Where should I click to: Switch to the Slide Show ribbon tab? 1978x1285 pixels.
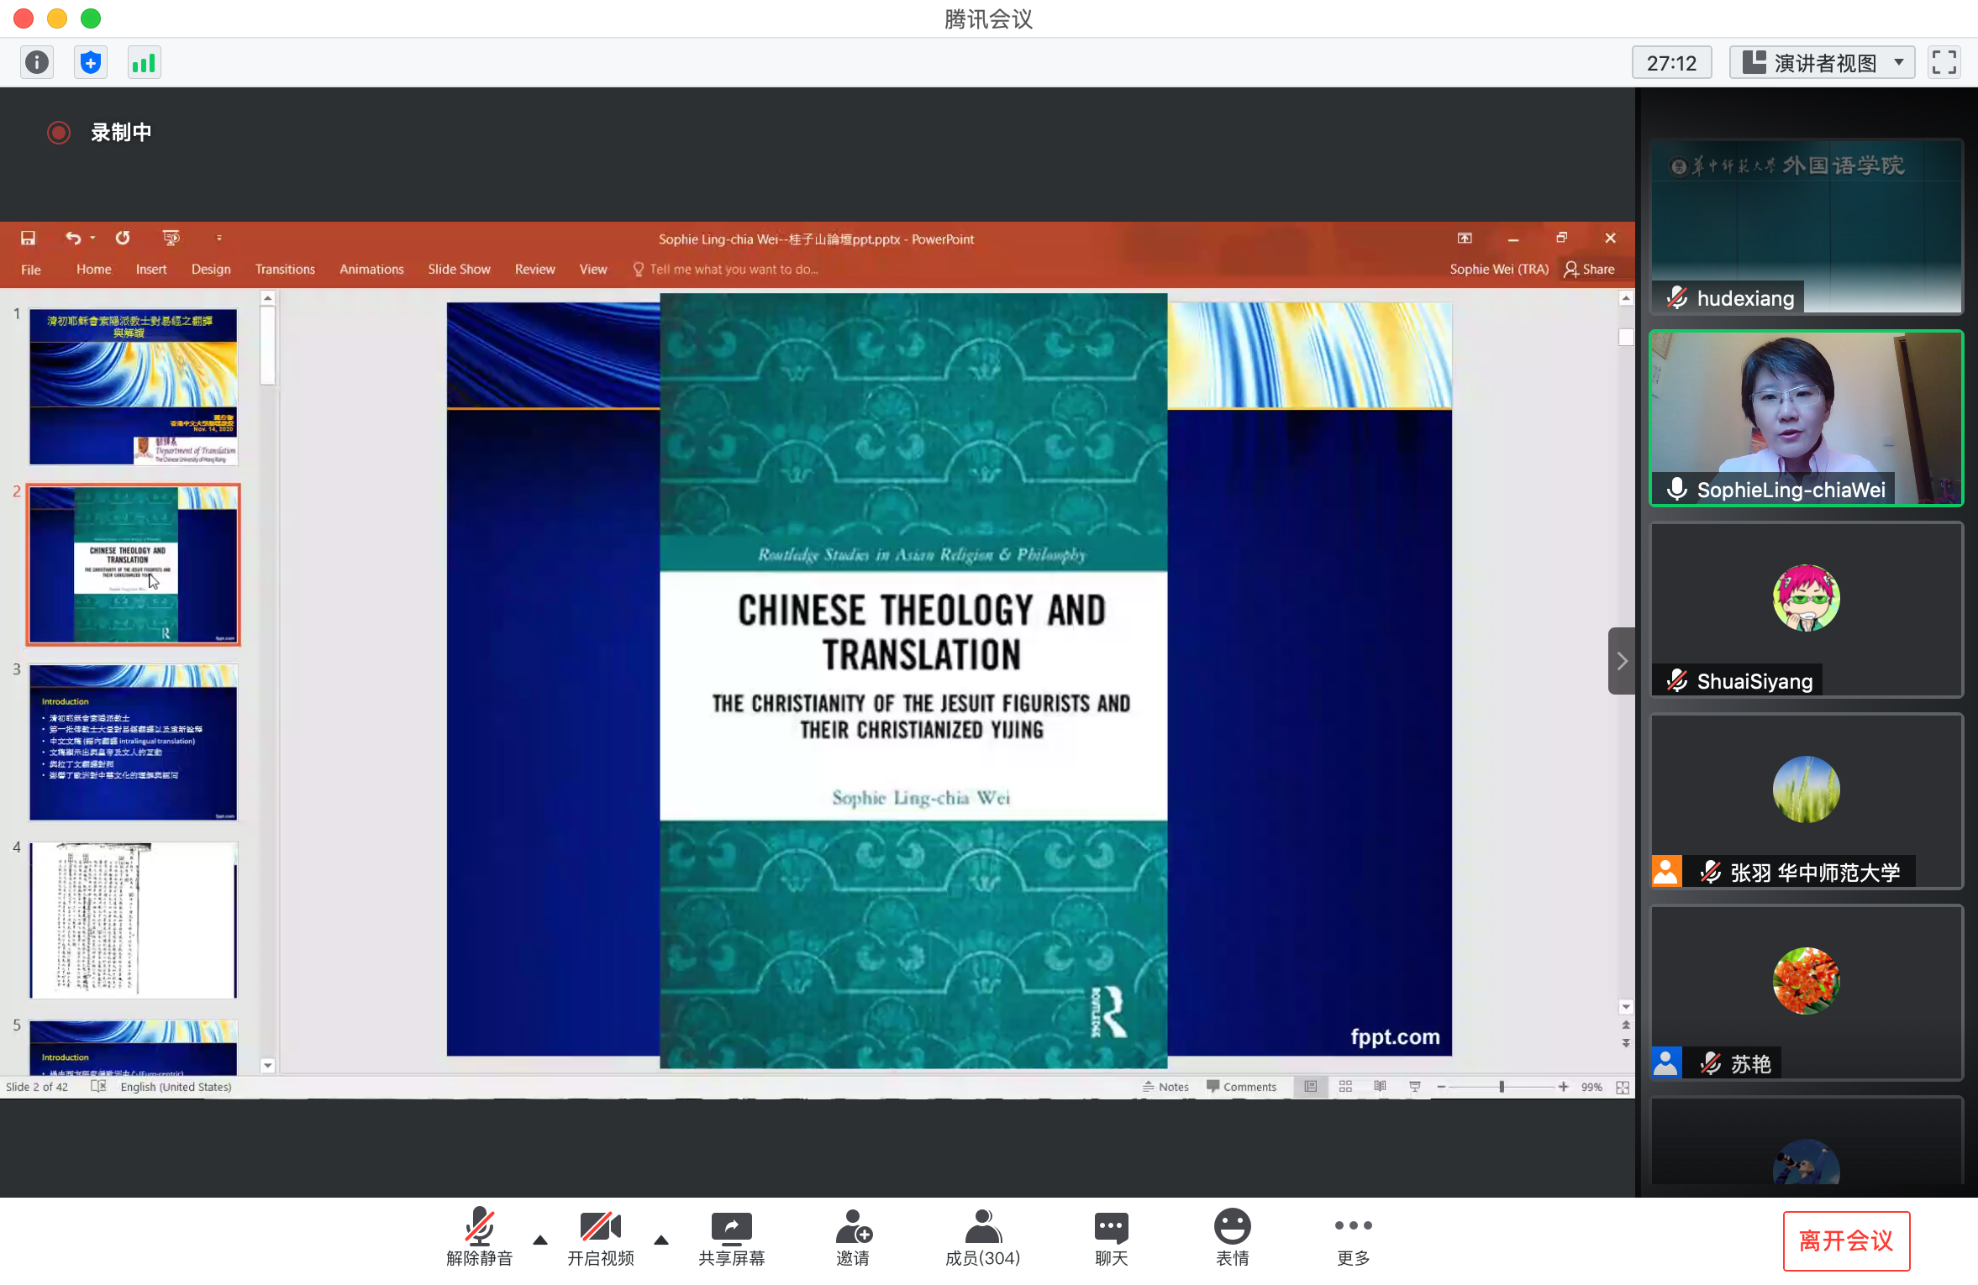click(459, 269)
